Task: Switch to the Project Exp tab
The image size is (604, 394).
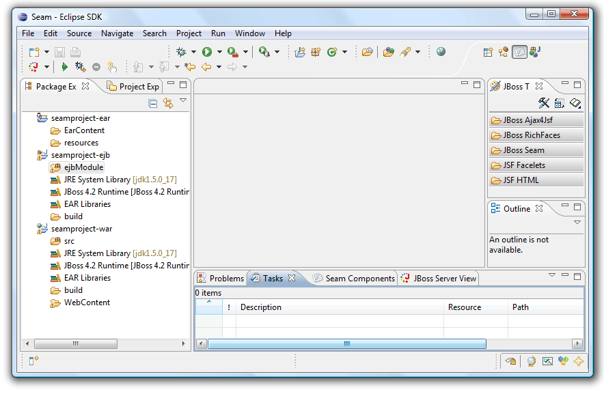Action: [133, 87]
